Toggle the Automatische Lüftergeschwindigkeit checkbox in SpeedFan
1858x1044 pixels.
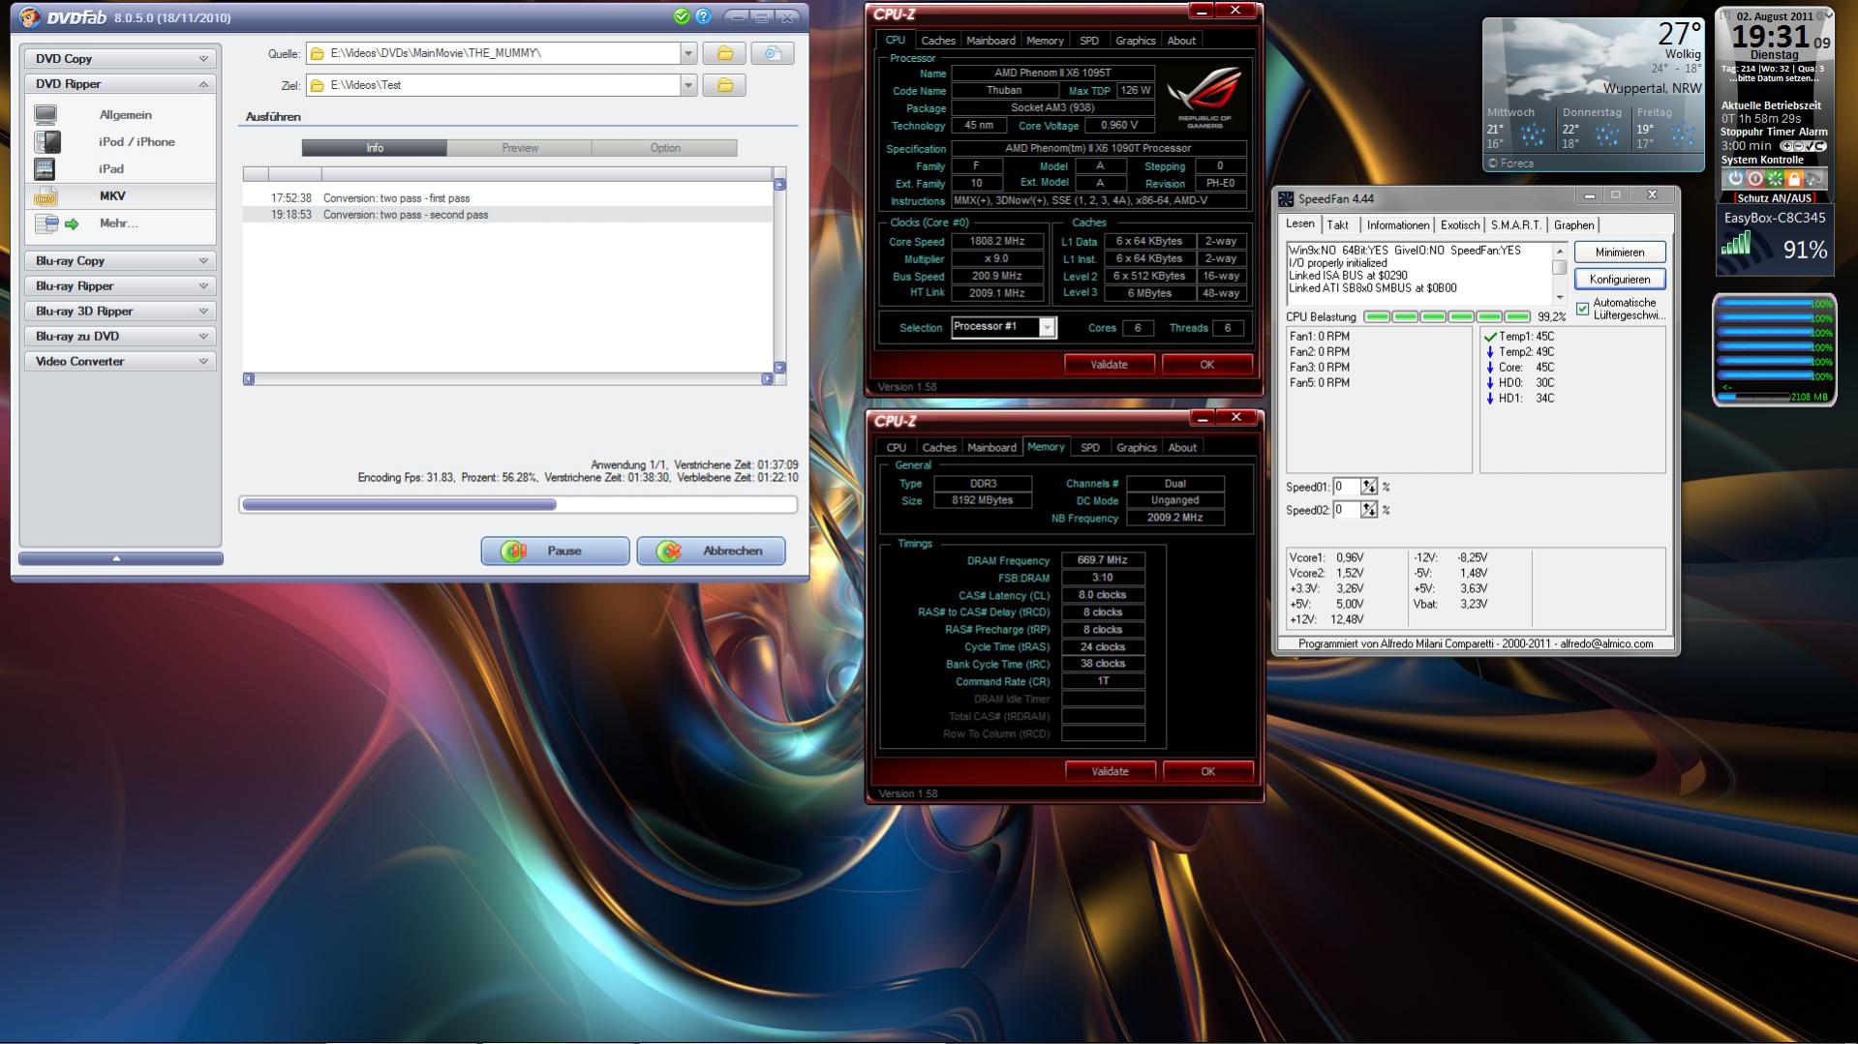(x=1583, y=309)
